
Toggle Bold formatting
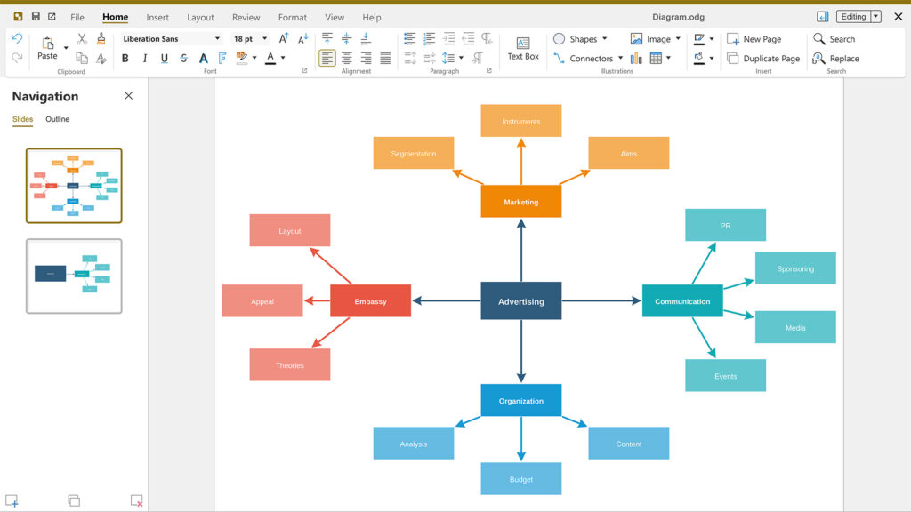[125, 58]
